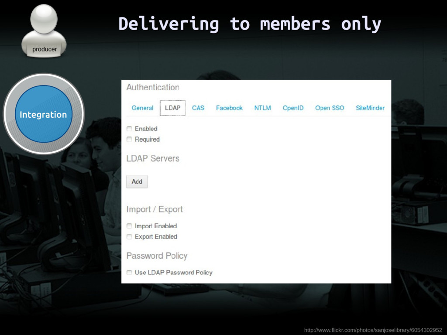Viewport: 447px width, 335px height.
Task: Switch to the OpenID tab
Action: coord(293,108)
